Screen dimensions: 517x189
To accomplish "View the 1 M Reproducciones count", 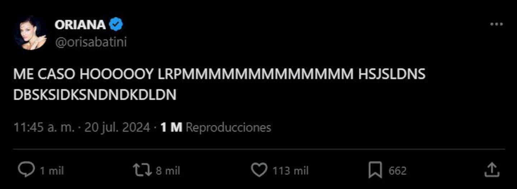I will [216, 127].
